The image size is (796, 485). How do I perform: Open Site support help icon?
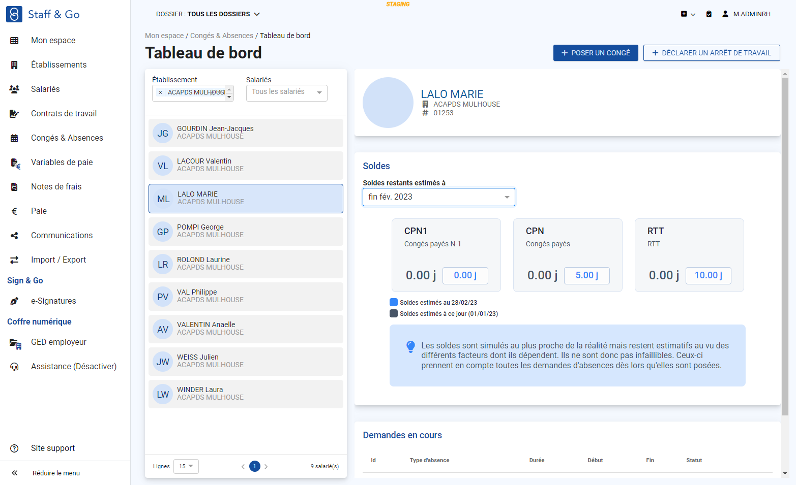tap(14, 448)
